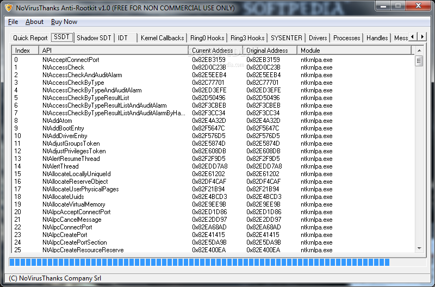Select the NtAccessCheck row
The width and height of the screenshot is (435, 287).
pos(213,67)
